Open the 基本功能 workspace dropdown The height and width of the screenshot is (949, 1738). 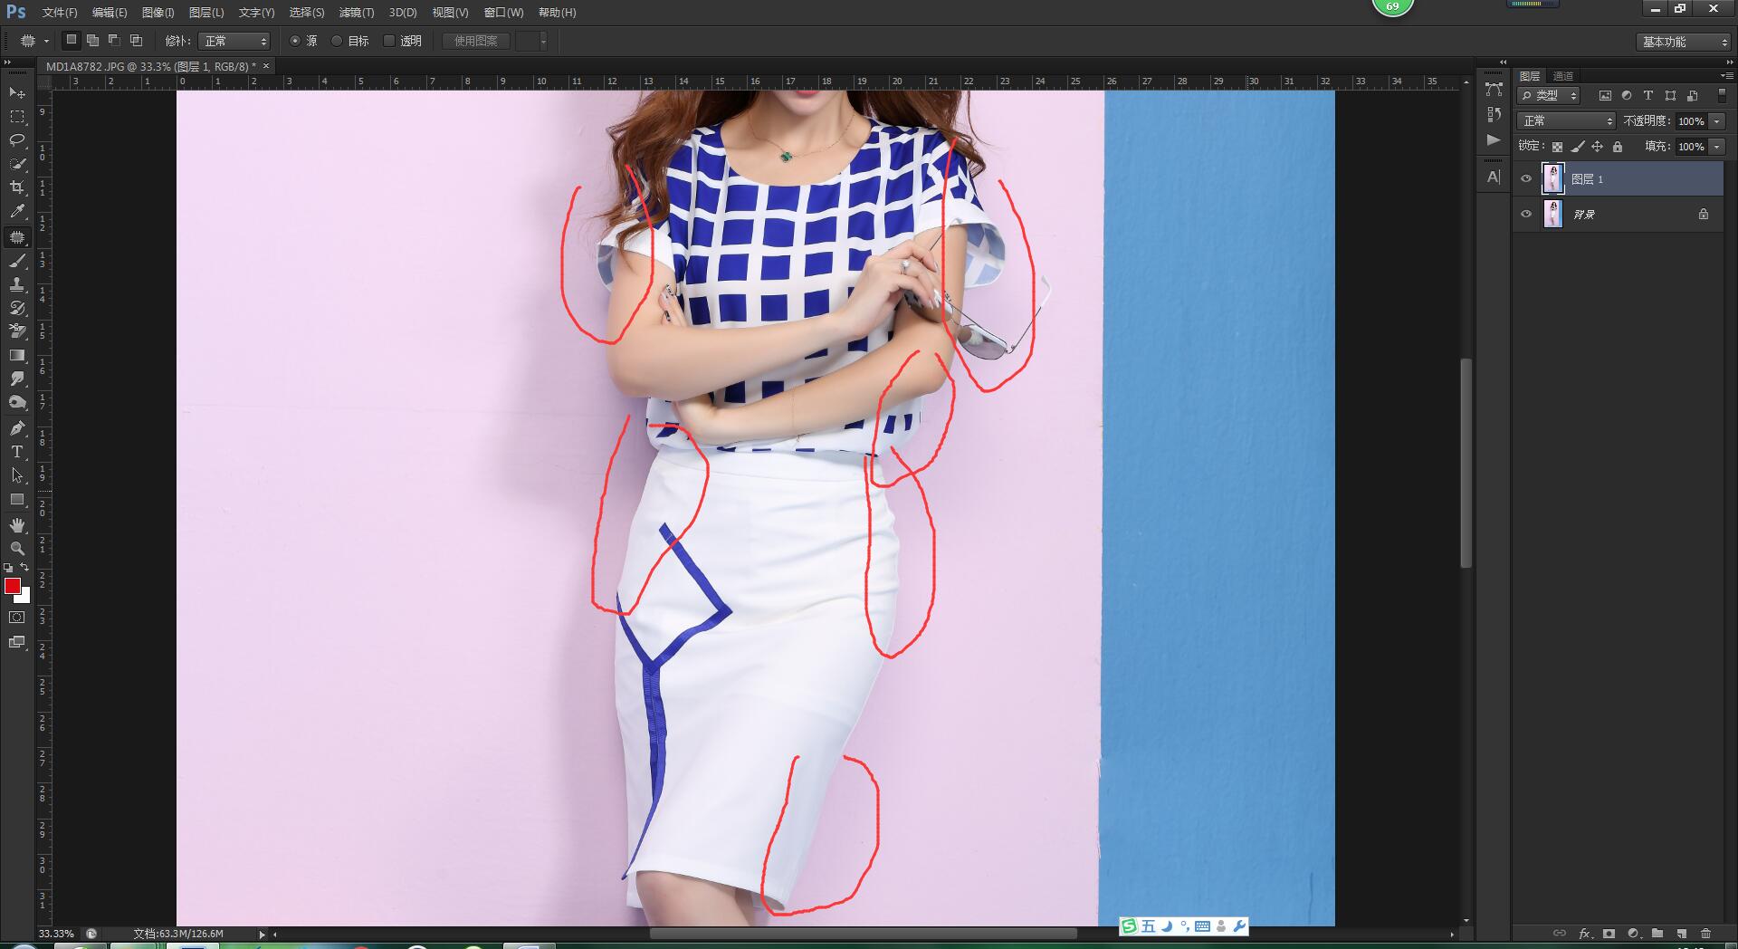pos(1684,42)
